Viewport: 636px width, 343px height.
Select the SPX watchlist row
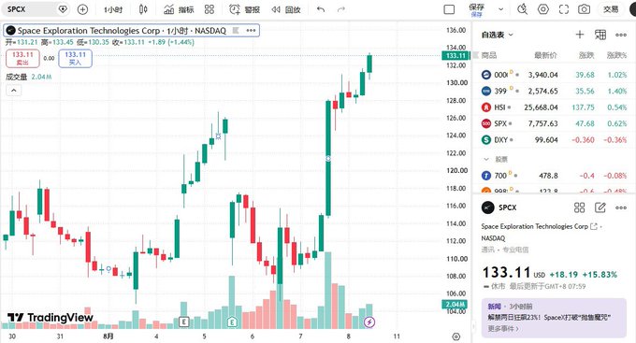[554, 123]
